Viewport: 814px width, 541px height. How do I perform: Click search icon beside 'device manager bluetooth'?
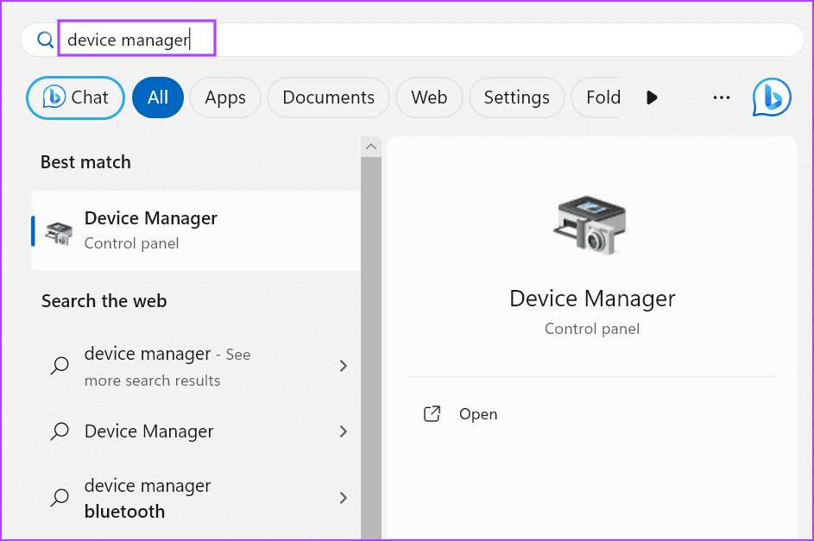point(60,498)
